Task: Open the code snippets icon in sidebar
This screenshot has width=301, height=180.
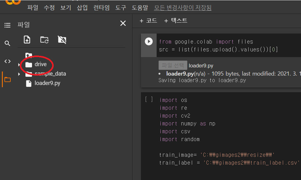Action: (8, 61)
